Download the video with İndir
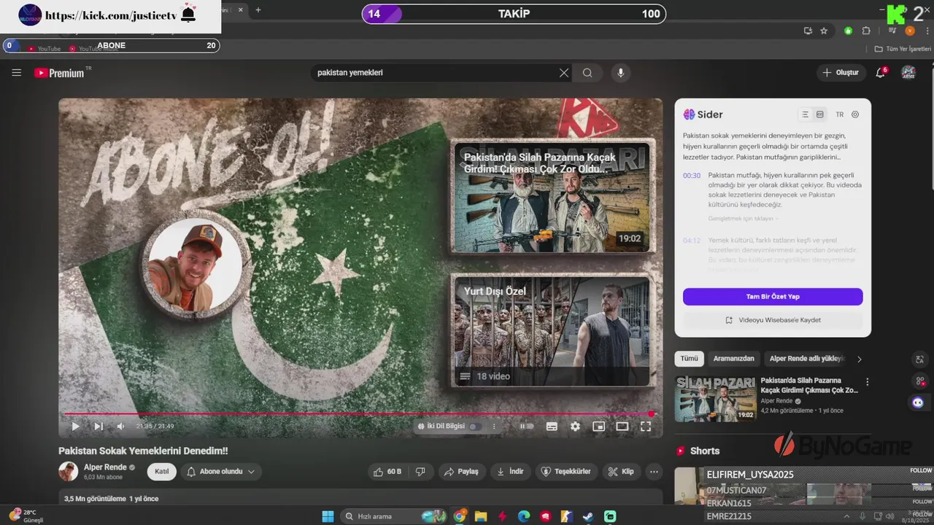Viewport: 934px width, 525px height. click(510, 472)
